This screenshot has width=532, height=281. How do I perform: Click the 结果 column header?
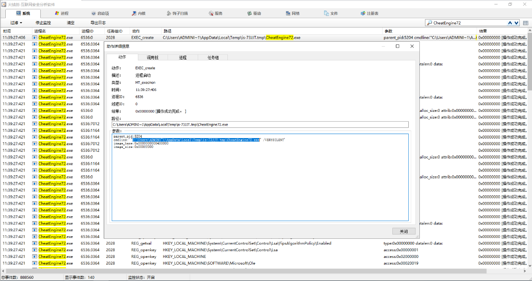[502, 31]
